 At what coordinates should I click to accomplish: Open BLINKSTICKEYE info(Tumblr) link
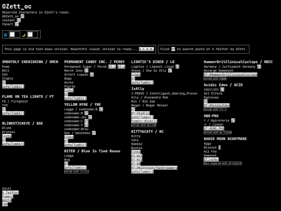tap(13, 144)
